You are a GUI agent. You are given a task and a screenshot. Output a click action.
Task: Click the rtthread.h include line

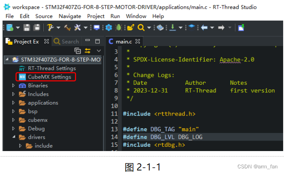coord(159,114)
